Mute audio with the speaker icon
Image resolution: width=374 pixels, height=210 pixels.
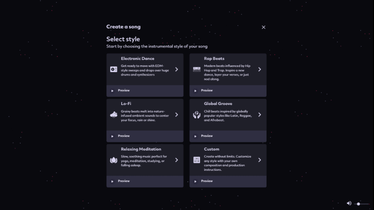coord(349,203)
